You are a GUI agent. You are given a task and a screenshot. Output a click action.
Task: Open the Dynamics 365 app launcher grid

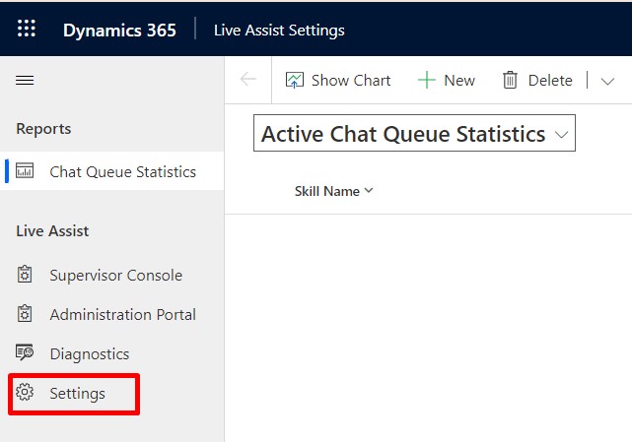point(27,29)
